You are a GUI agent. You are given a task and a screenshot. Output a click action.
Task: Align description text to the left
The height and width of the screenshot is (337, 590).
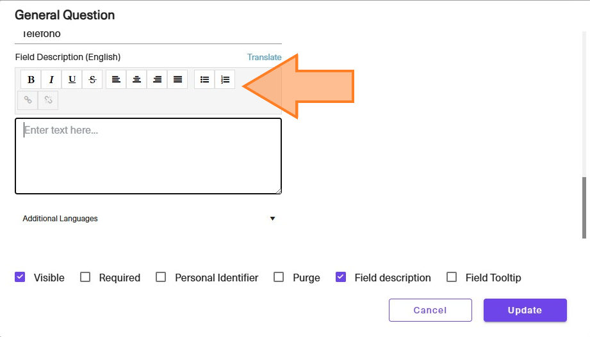pos(116,79)
